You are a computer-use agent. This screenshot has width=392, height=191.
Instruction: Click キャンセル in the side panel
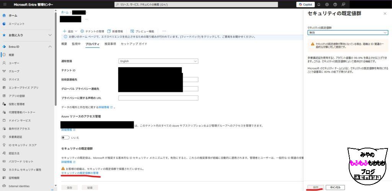click(335, 188)
